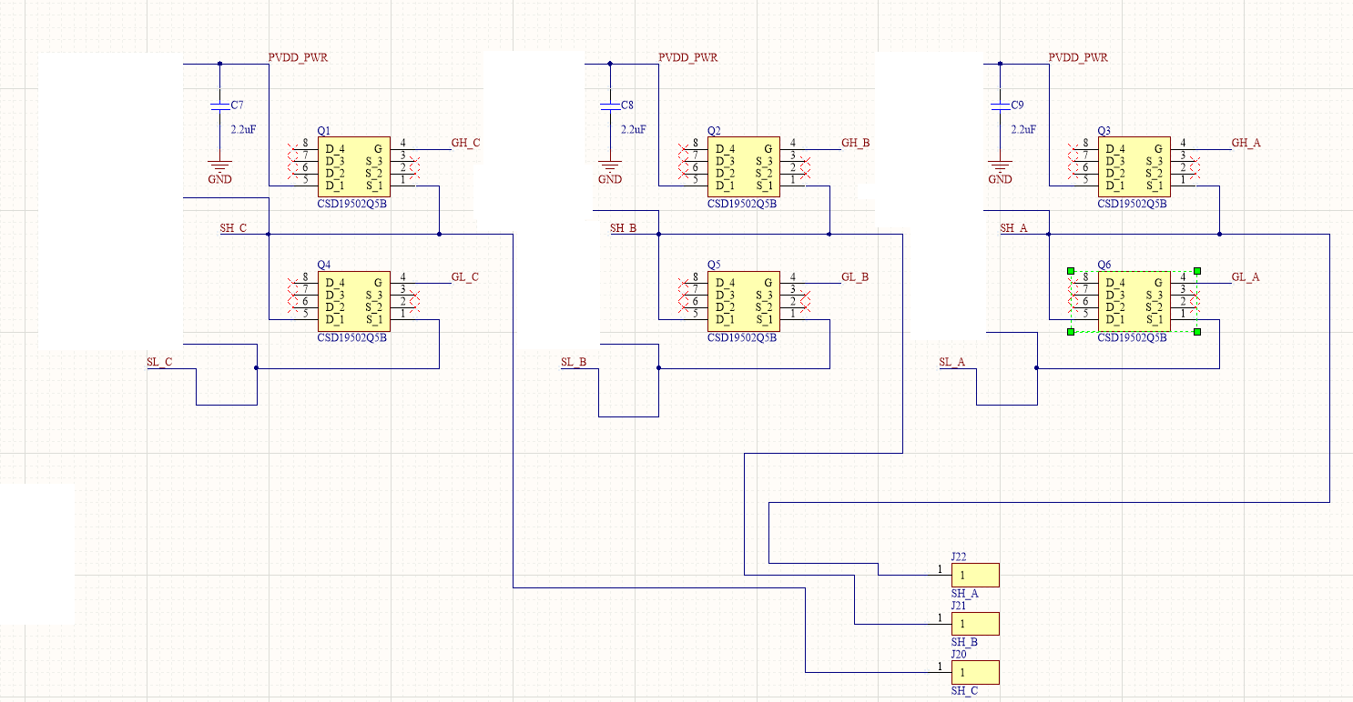Select the GH_A net label
Screen dimensions: 1353x702
[x=1246, y=143]
